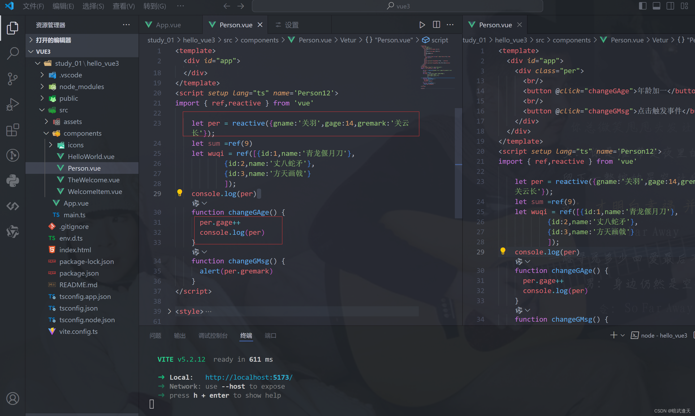
Task: Customize layout icon in title bar
Action: (x=685, y=6)
